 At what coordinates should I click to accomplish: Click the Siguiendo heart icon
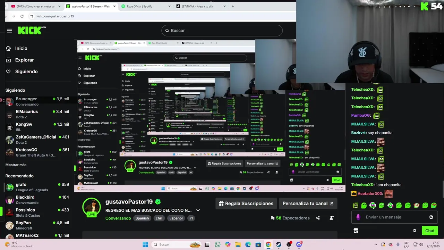point(8,72)
